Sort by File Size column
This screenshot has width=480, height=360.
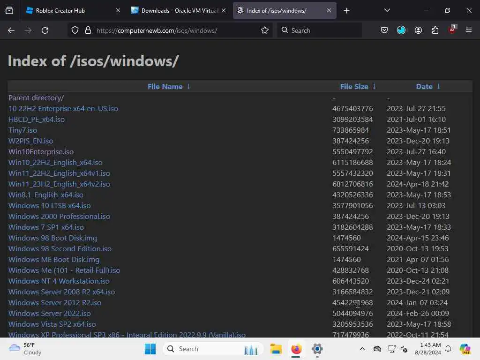pyautogui.click(x=354, y=87)
